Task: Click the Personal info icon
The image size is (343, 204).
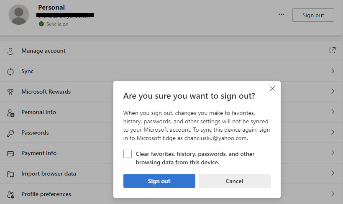Action: tap(11, 112)
